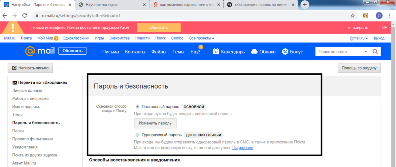Expand the Ещё menu
The image size is (396, 167).
click(x=195, y=52)
